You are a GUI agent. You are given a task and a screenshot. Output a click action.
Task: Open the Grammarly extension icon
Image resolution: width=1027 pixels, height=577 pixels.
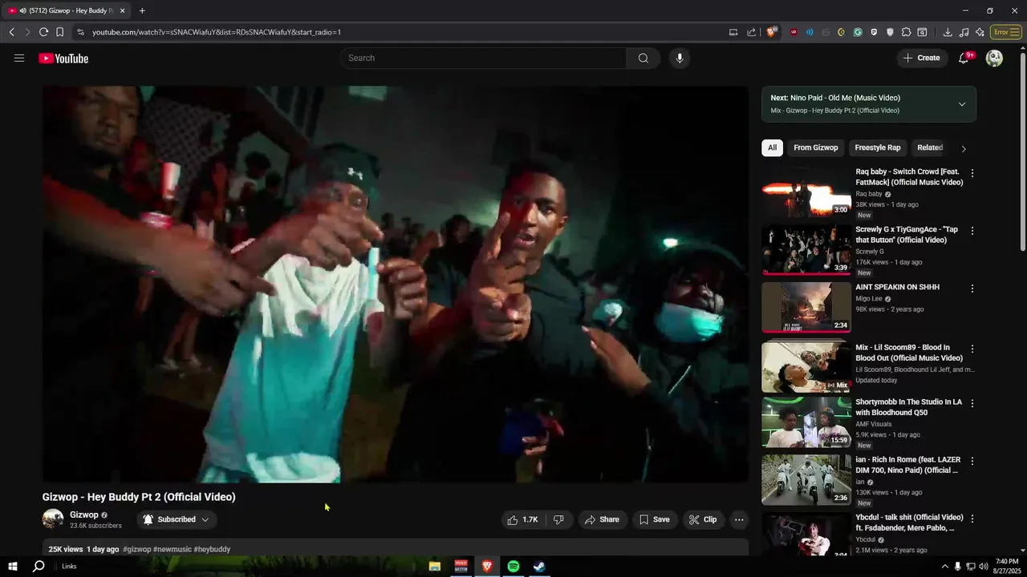[x=858, y=32]
